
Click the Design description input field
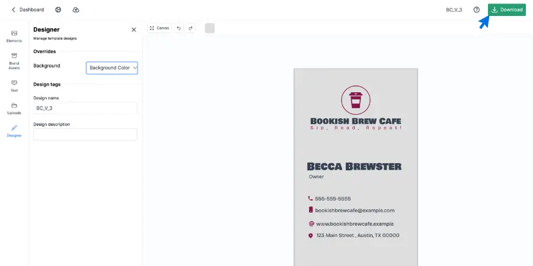(85, 134)
